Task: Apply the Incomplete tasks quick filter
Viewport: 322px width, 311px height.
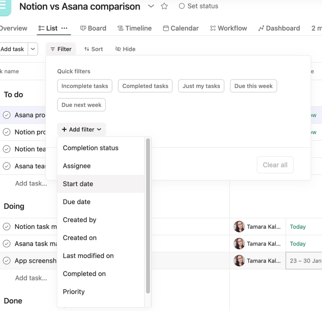Action: (85, 86)
